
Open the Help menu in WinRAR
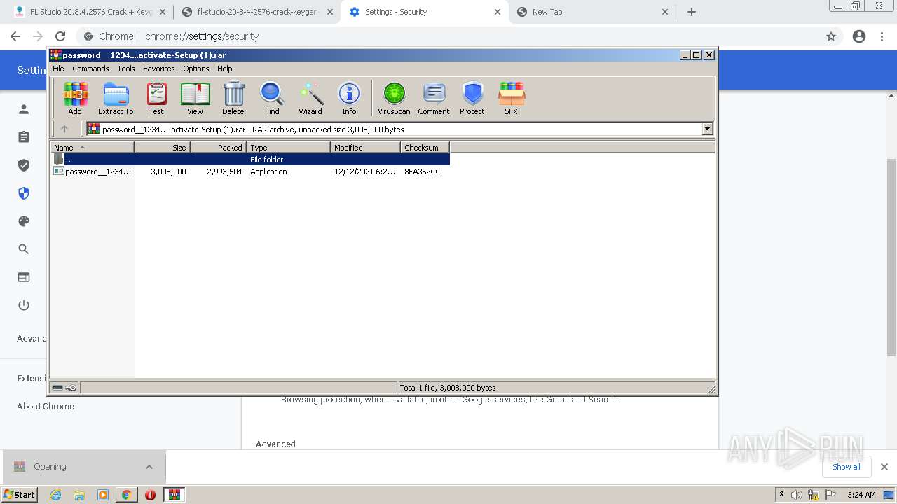pyautogui.click(x=225, y=69)
